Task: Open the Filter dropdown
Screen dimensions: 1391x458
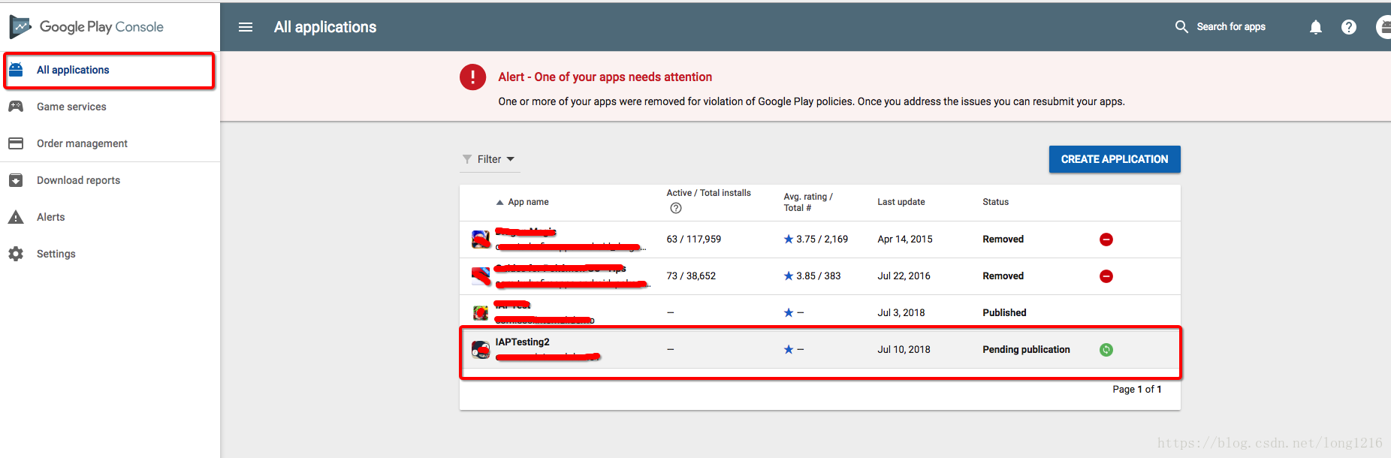Action: pos(489,159)
